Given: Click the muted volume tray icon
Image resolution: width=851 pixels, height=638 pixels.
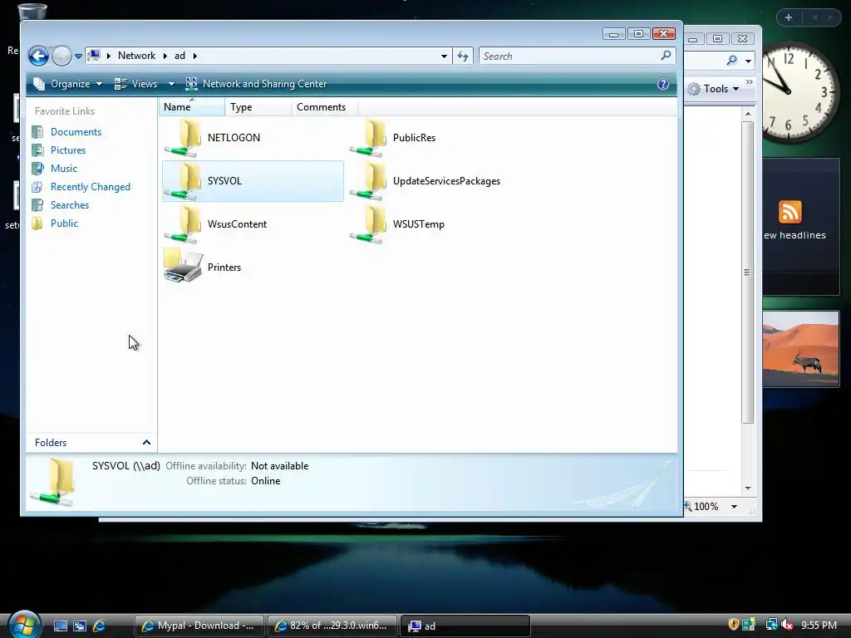Looking at the screenshot, I should point(788,625).
